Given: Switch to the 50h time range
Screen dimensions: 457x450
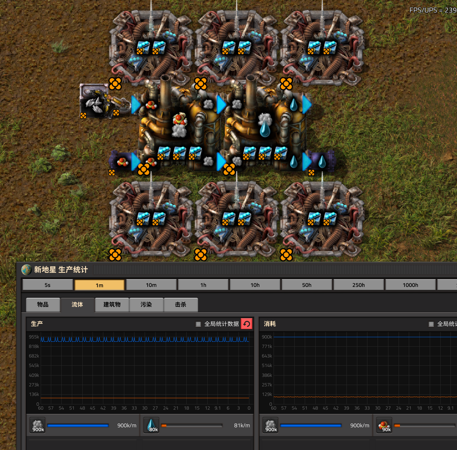Looking at the screenshot, I should click(307, 285).
